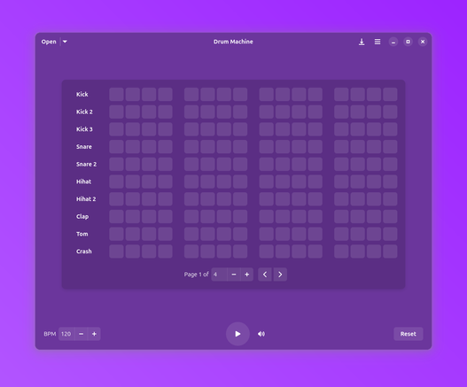This screenshot has height=387, width=467.
Task: Toggle the last Crash step
Action: click(390, 252)
